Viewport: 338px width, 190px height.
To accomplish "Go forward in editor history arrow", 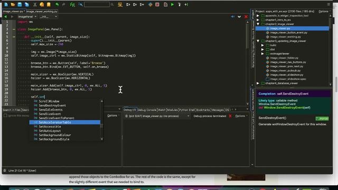I will click(12, 16).
